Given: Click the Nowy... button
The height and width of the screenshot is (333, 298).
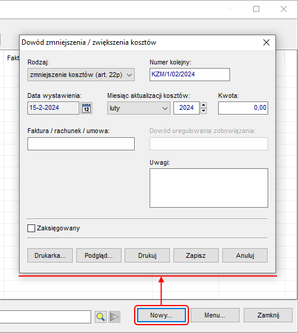Looking at the screenshot, I should [162, 315].
